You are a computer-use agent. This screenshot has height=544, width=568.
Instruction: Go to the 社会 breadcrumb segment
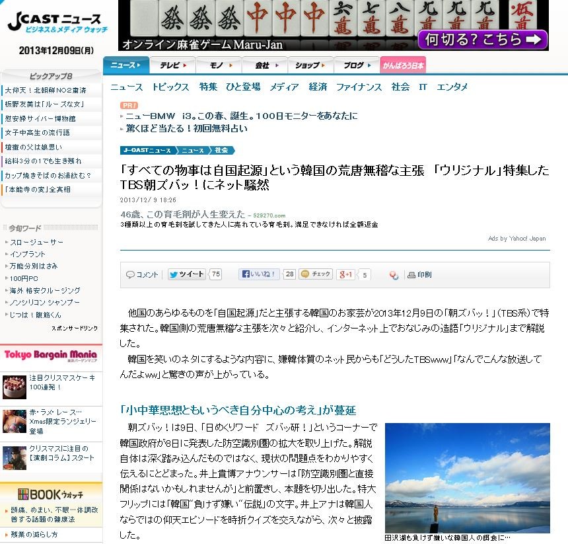click(221, 151)
